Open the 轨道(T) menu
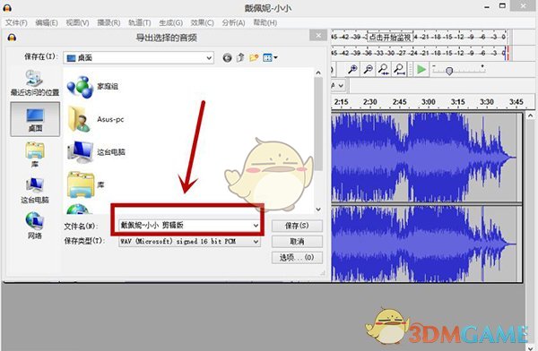 point(140,22)
